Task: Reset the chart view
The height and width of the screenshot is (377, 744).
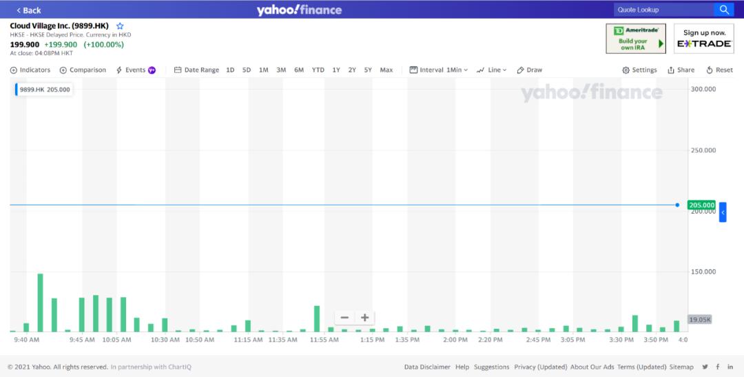Action: click(719, 70)
